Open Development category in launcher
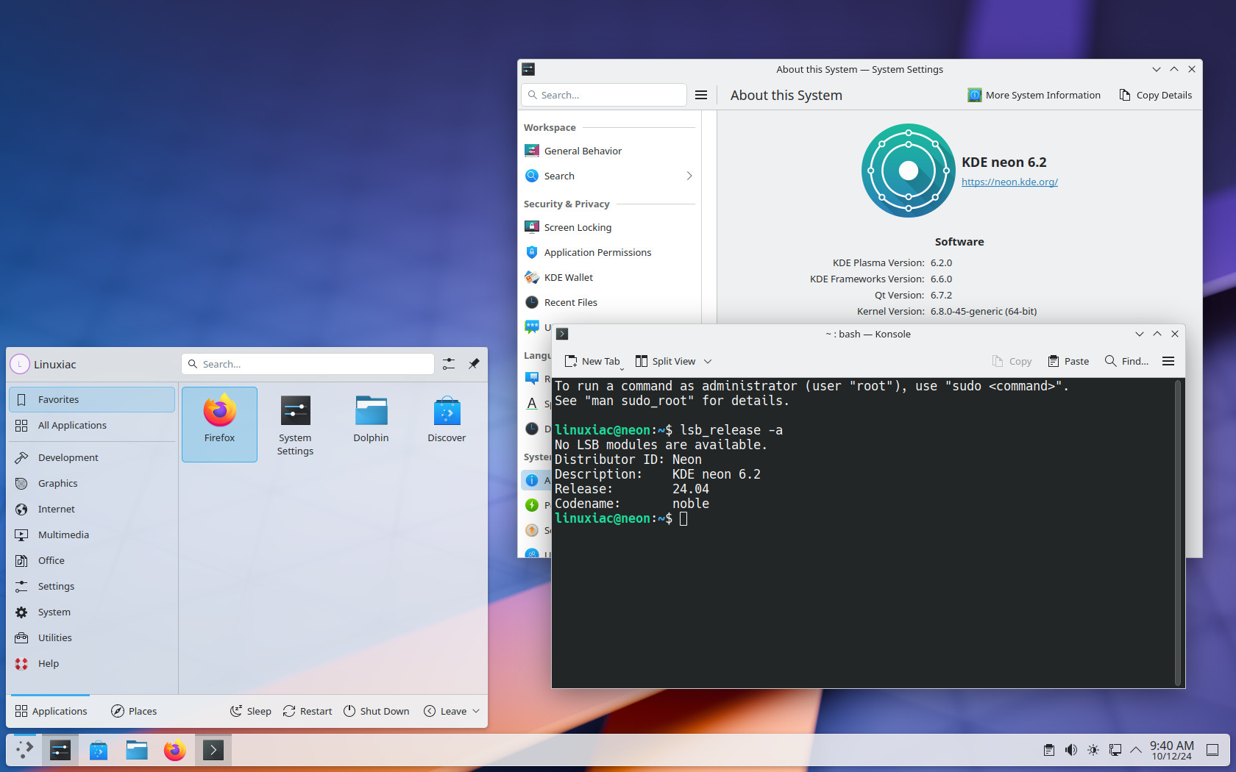 [x=92, y=457]
